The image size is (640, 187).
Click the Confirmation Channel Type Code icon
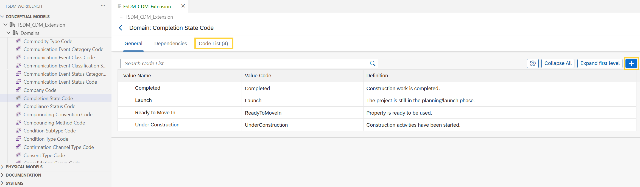pos(18,147)
